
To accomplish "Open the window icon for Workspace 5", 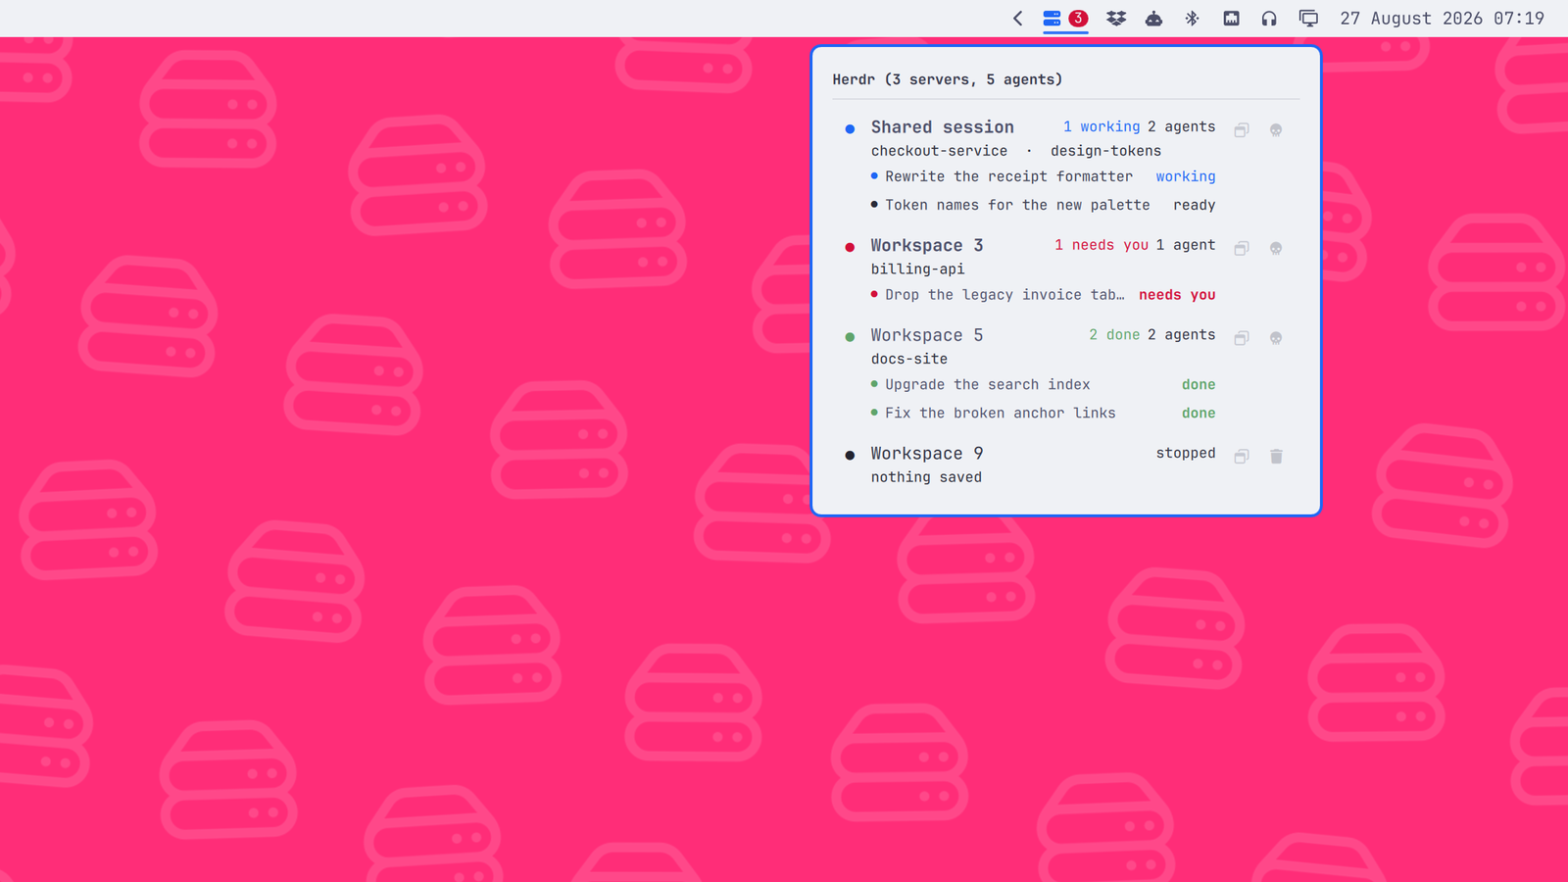I will coord(1241,338).
